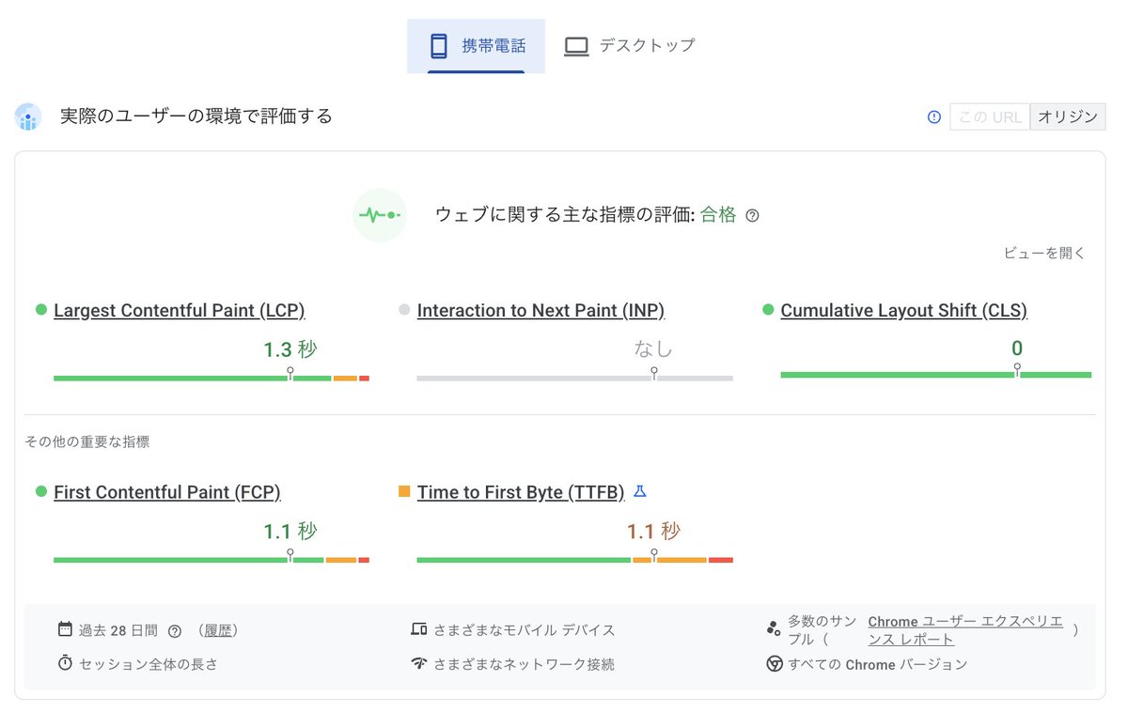Open the Largest Contentful Paint (LCP) link

[179, 310]
